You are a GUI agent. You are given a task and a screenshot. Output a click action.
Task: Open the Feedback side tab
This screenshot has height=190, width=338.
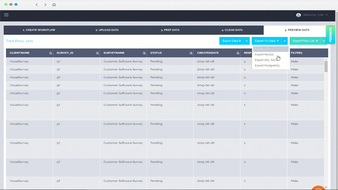[330, 34]
